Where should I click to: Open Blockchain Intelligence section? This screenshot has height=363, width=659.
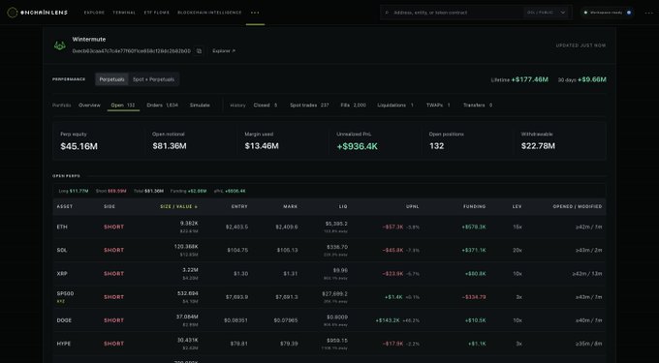[209, 13]
